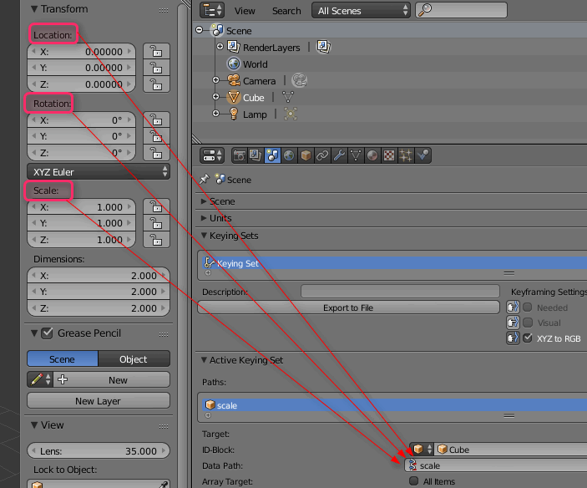
Task: Toggle lock on Scale Y
Action: pyautogui.click(x=156, y=223)
